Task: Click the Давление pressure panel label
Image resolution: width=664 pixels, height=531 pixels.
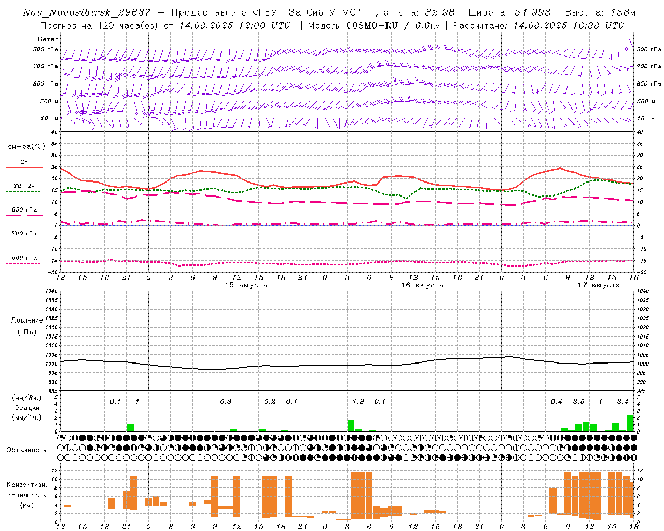Action: pos(27,320)
